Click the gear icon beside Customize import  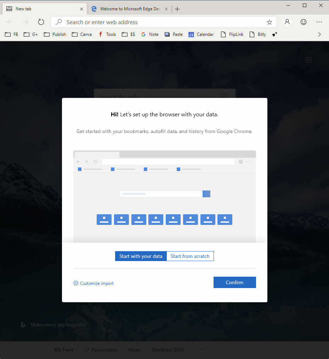(x=76, y=283)
